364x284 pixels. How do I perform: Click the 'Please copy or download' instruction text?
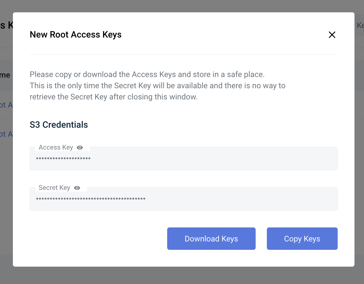click(158, 86)
